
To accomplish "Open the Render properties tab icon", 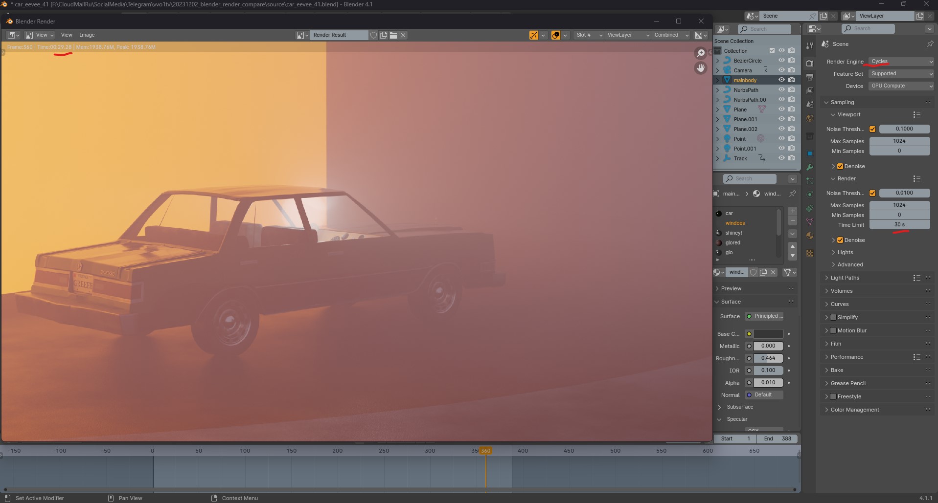I will click(x=810, y=63).
